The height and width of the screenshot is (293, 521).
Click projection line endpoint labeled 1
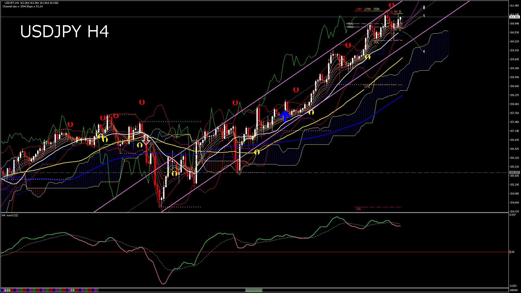point(424,16)
